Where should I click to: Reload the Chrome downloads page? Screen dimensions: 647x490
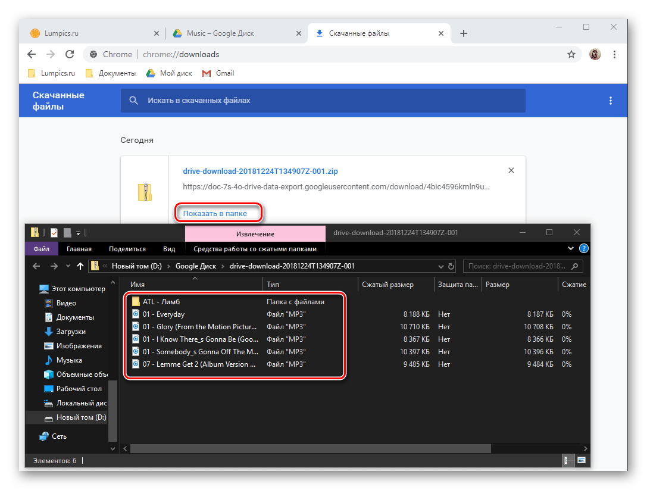pos(70,54)
